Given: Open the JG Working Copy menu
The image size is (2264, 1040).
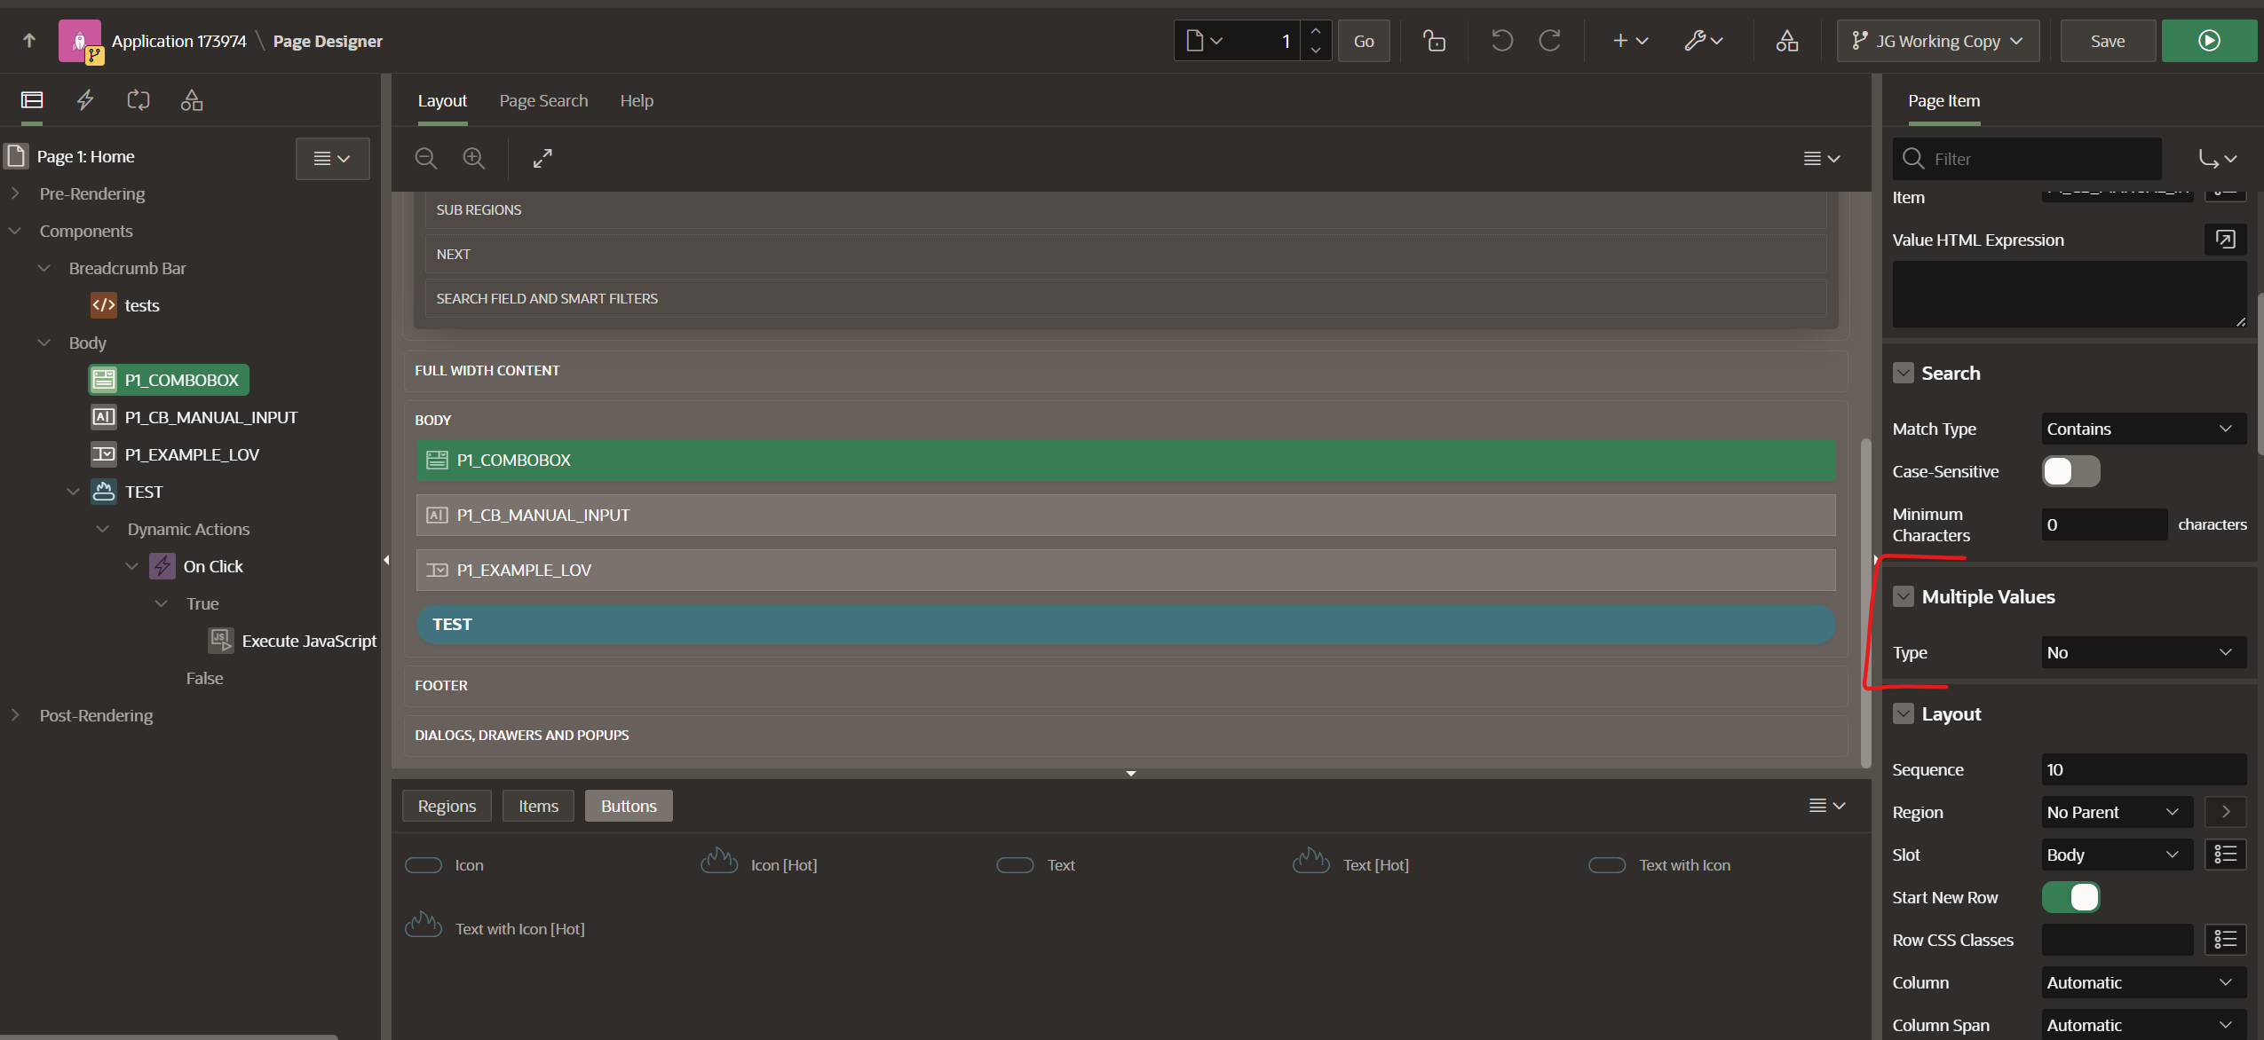Looking at the screenshot, I should [1937, 41].
